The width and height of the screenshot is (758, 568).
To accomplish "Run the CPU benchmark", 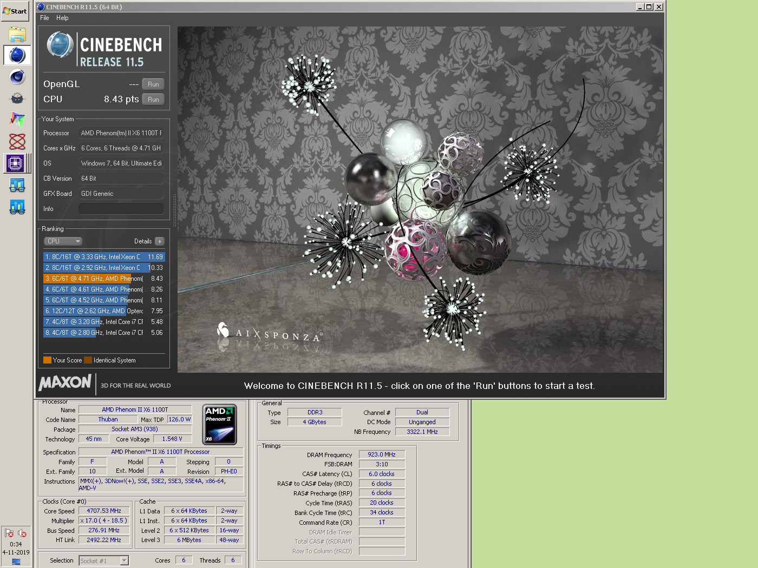I will (x=153, y=100).
